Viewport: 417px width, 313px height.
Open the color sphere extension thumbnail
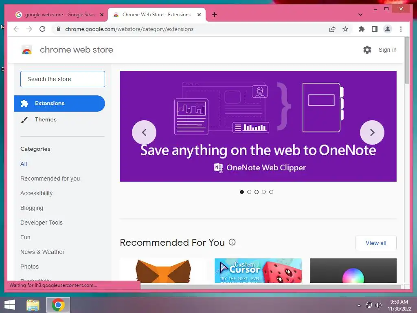[x=353, y=271]
